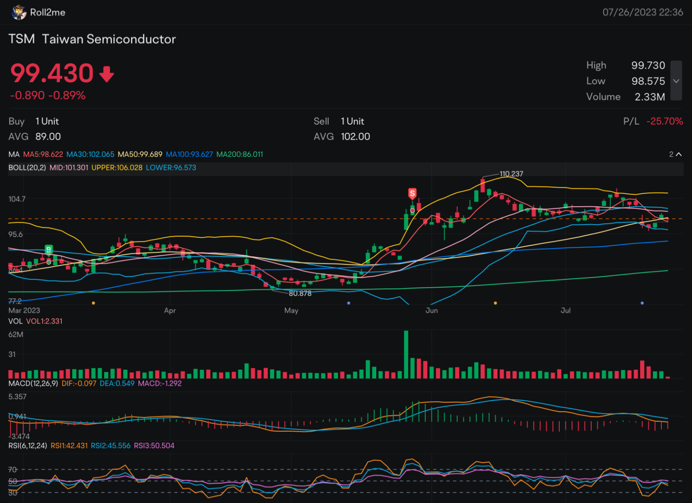Image resolution: width=692 pixels, height=503 pixels.
Task: Click the RSI3:50.504 value
Action: coord(154,446)
